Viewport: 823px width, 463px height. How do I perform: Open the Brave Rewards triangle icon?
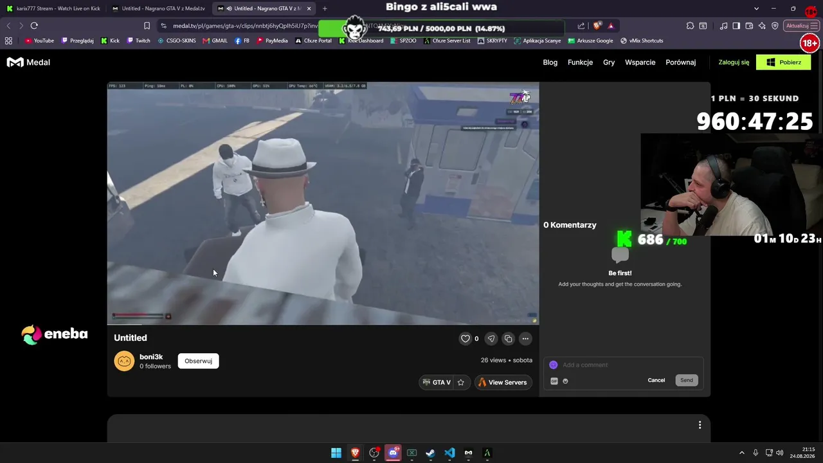611,26
